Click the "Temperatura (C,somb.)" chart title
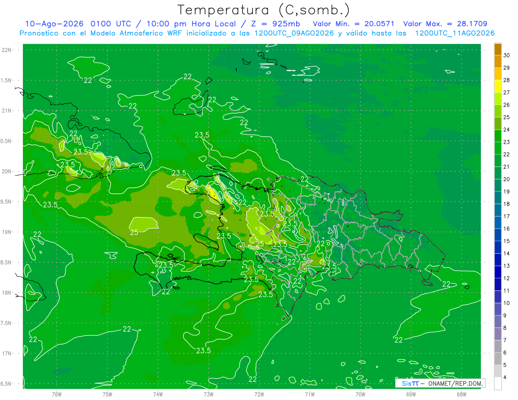Image resolution: width=518 pixels, height=400 pixels. (263, 10)
